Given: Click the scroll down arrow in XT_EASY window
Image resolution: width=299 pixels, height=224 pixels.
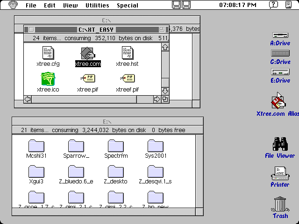Looking at the screenshot, I should click(165, 91).
